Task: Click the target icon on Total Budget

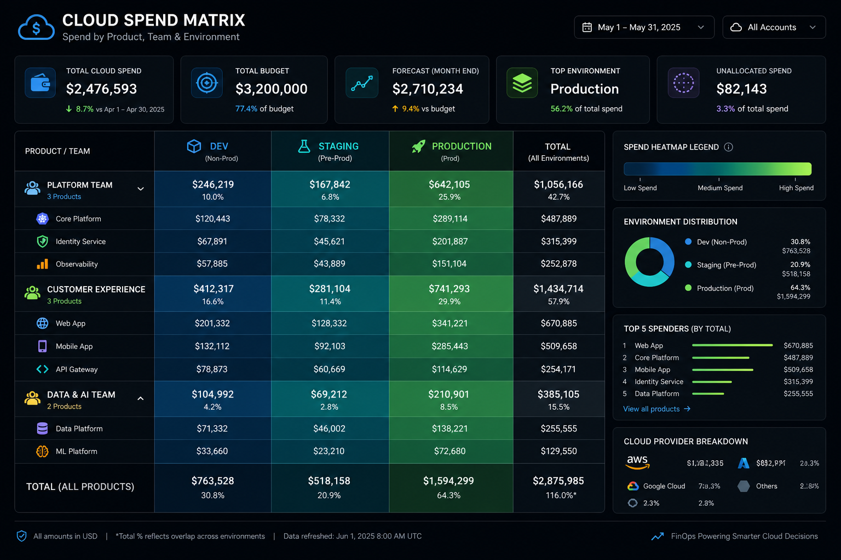Action: 207,83
